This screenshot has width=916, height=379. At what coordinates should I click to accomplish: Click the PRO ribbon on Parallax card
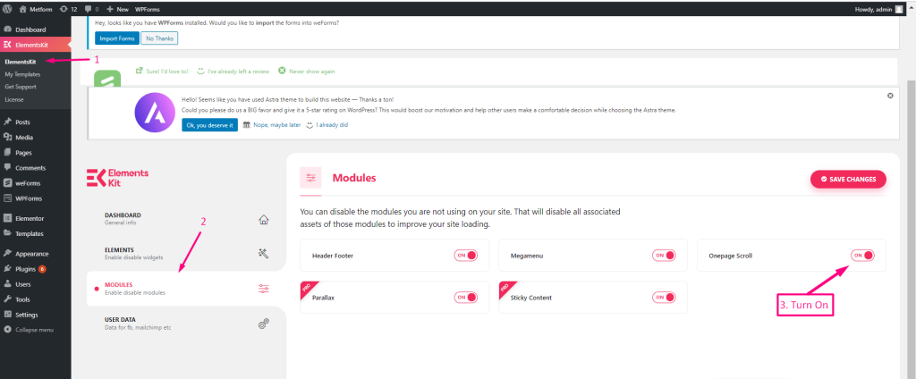point(306,287)
